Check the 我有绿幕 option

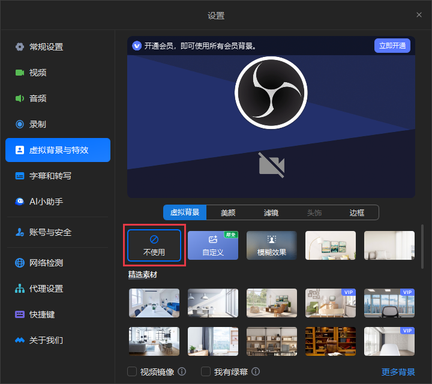tap(206, 371)
